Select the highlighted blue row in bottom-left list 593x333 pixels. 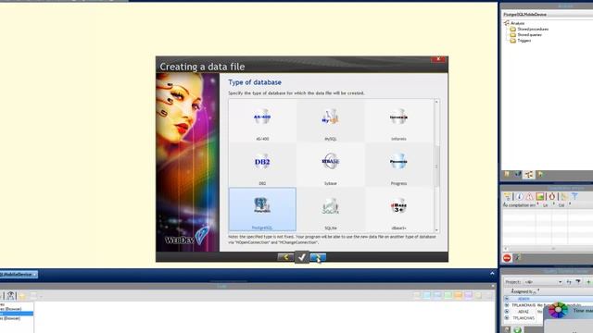(x=17, y=314)
